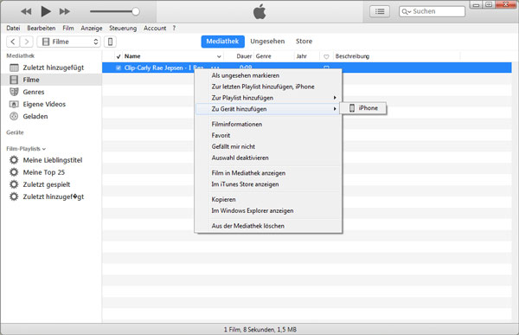This screenshot has width=519, height=335.
Task: Start playback with the Play button
Action: coord(46,11)
